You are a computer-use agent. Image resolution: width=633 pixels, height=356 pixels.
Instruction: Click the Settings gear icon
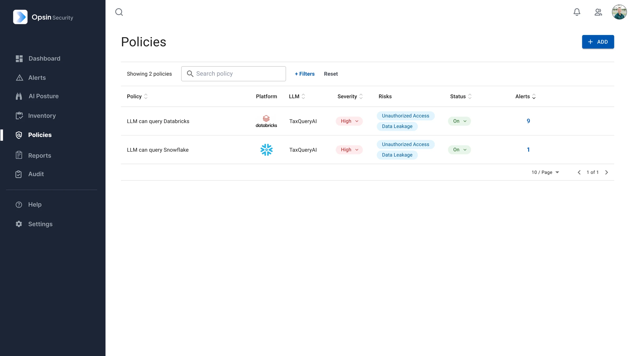point(19,224)
